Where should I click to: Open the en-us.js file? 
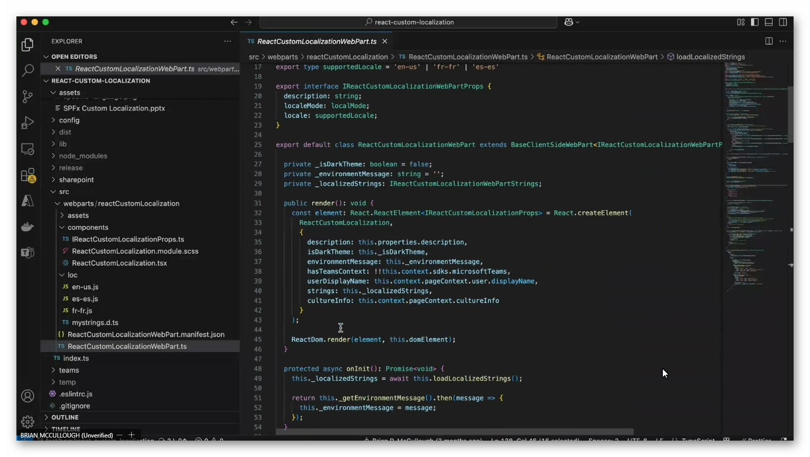point(140,287)
